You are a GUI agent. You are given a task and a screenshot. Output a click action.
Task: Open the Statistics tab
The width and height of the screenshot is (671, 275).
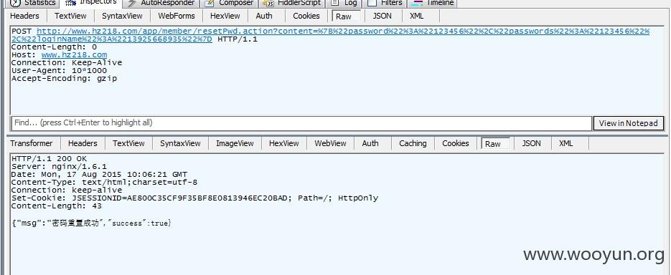click(x=34, y=3)
